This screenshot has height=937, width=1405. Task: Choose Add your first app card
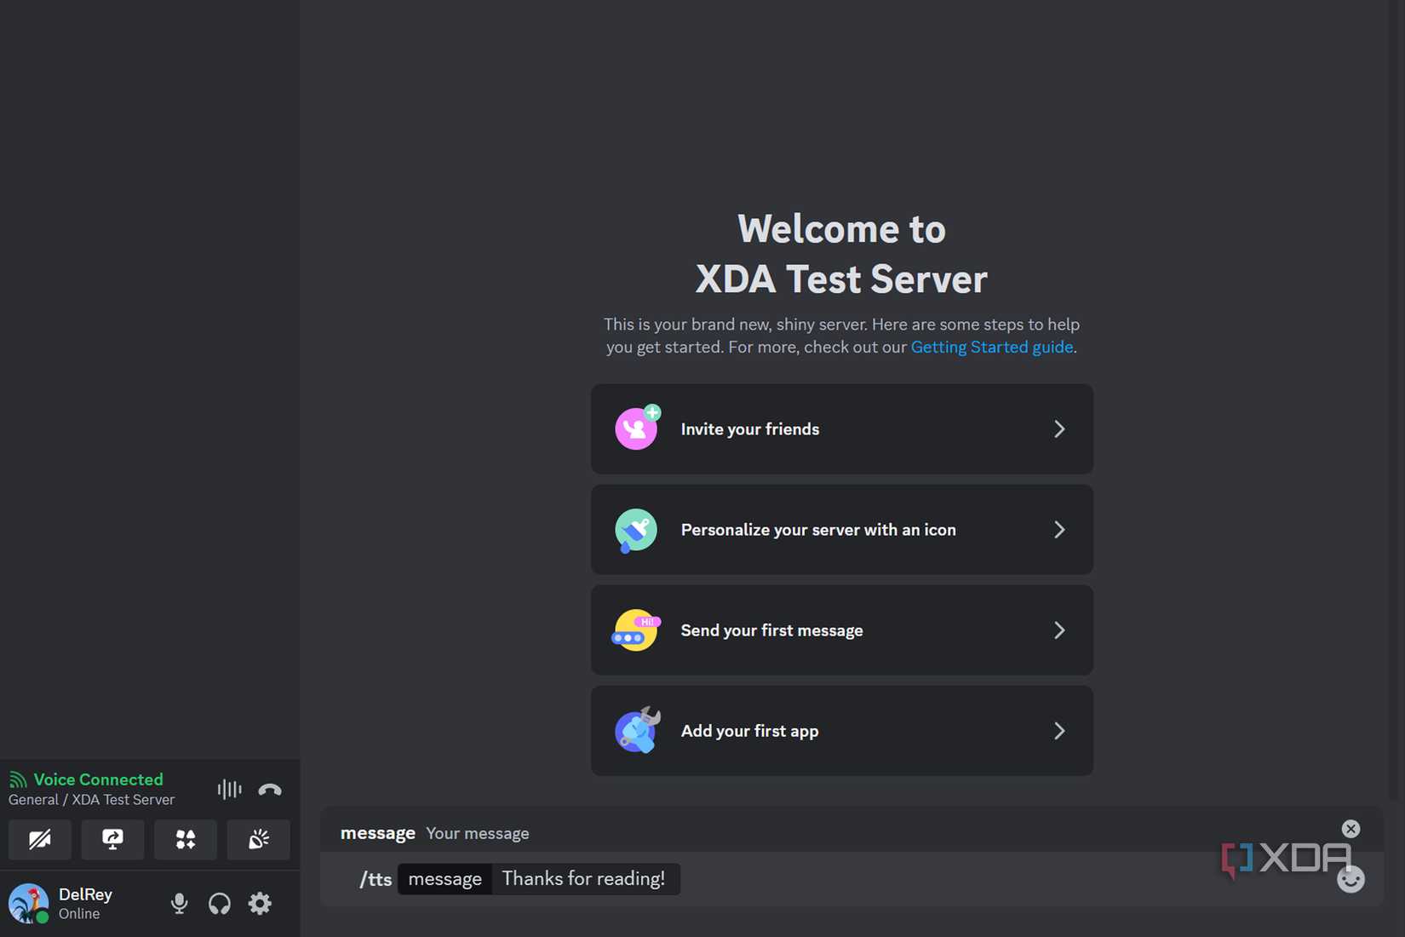tap(842, 730)
